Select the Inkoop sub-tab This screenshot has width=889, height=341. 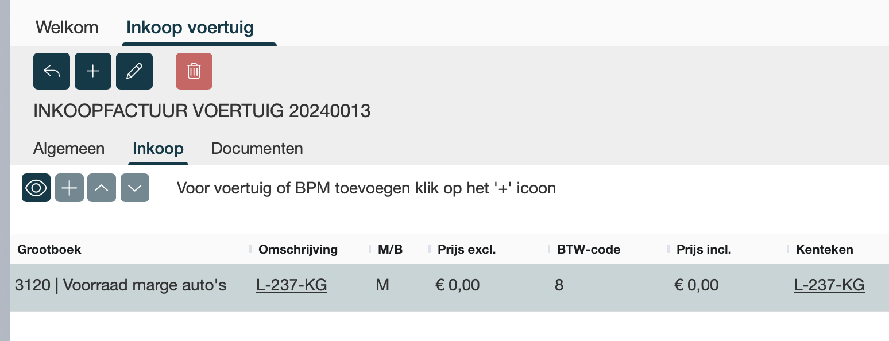tap(158, 149)
